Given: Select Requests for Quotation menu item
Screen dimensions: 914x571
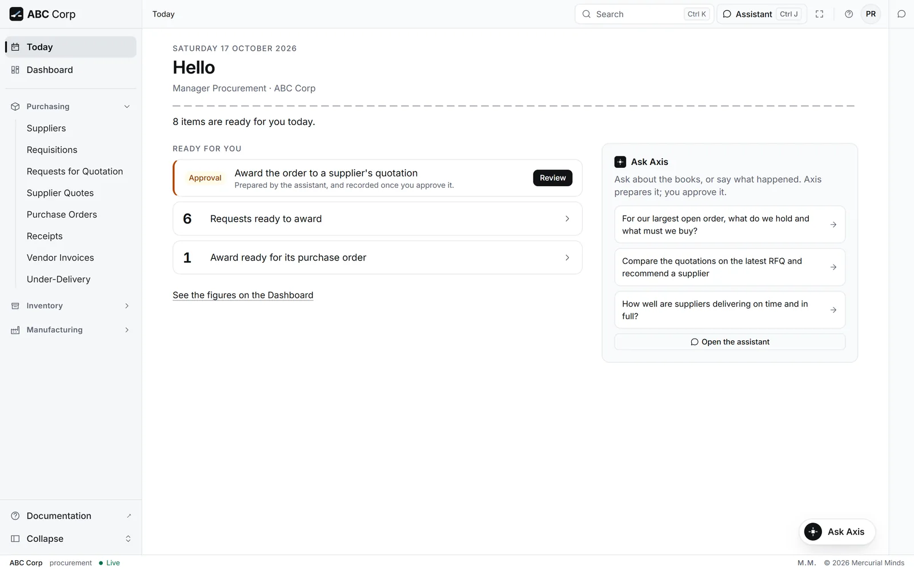Looking at the screenshot, I should [75, 171].
